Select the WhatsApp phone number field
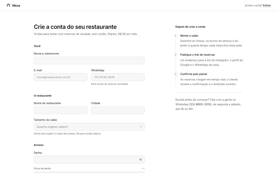This screenshot has height=173, width=277. 118,77
